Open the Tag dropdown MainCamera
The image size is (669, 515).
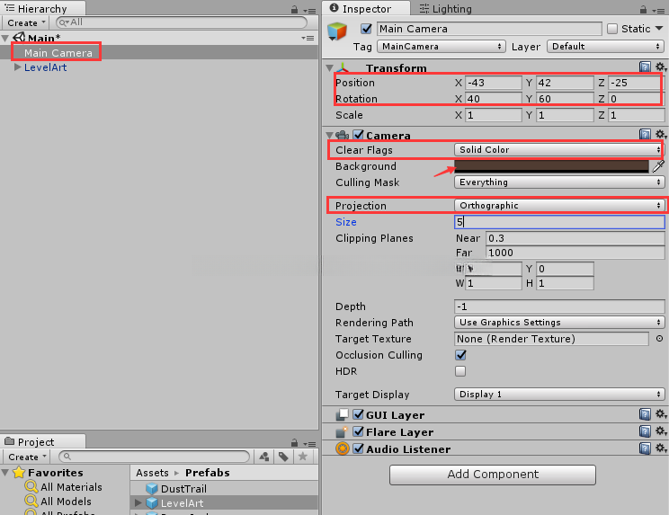442,46
